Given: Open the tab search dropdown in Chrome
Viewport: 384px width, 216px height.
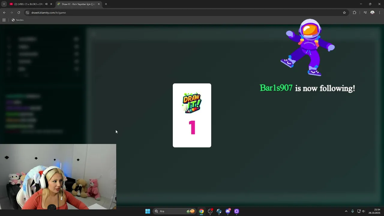Looking at the screenshot, I should (4, 4).
